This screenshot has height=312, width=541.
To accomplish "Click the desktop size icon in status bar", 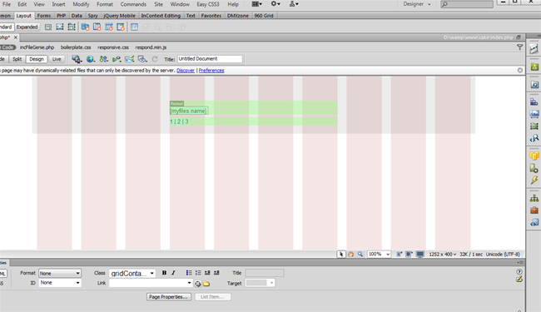I will [x=419, y=254].
